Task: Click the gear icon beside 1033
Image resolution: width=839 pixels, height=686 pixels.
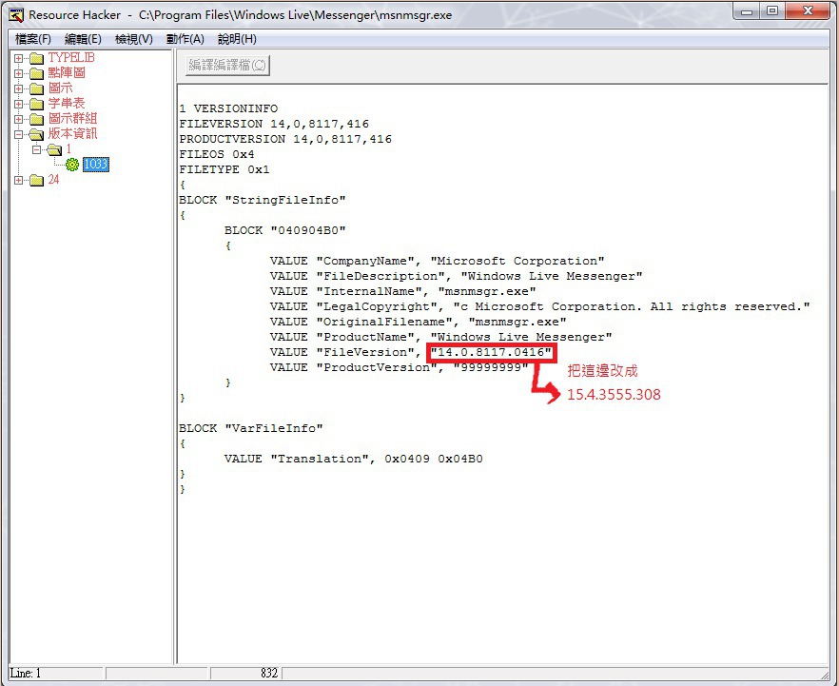Action: (72, 165)
